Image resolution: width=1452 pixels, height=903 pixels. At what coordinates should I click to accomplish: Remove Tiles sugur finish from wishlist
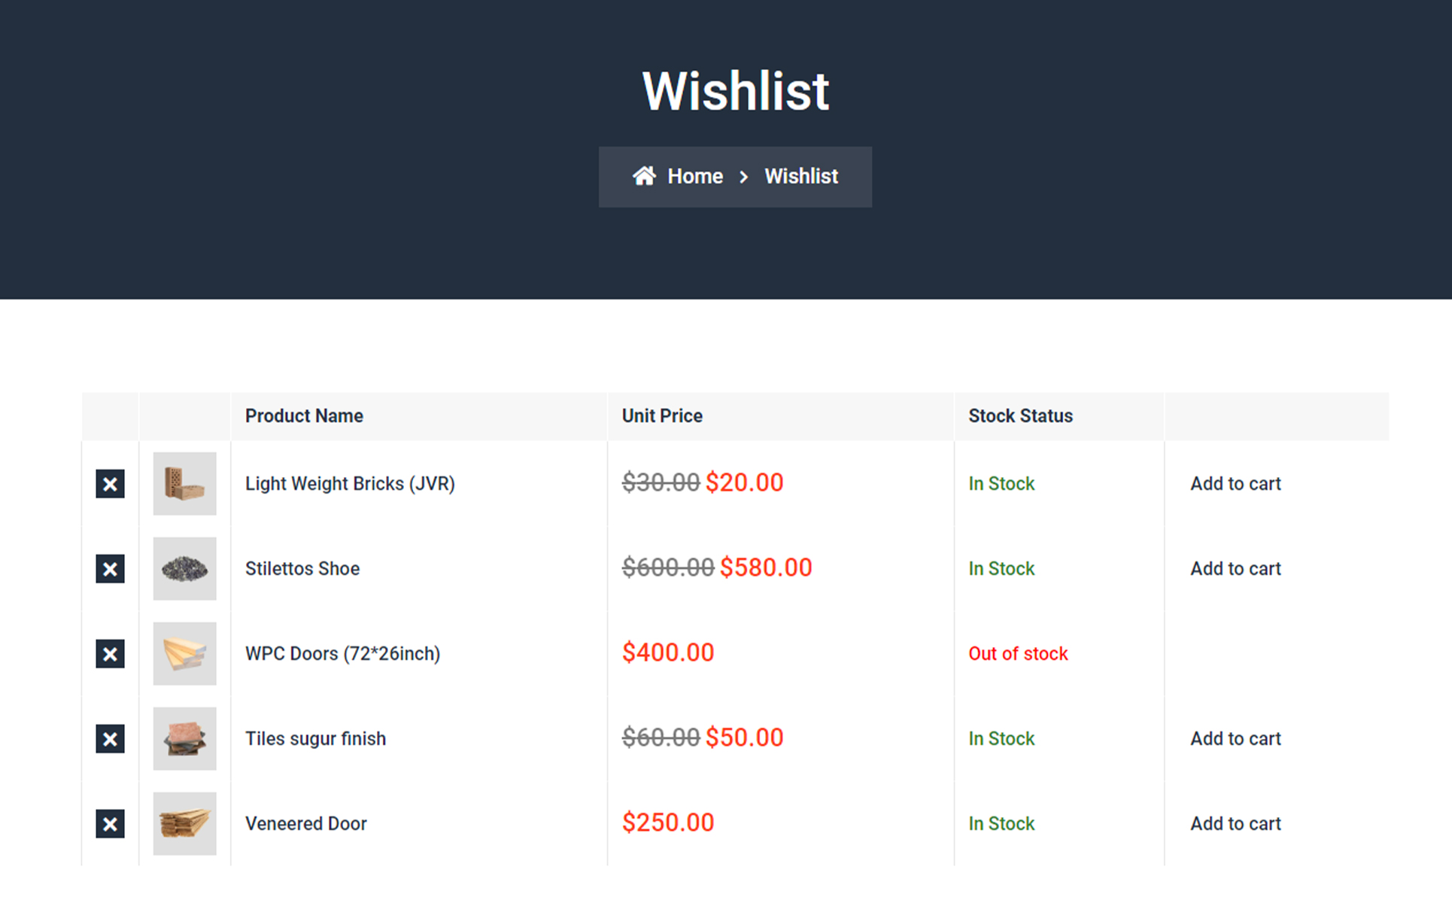coord(110,739)
